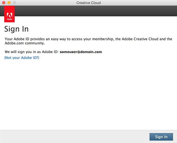Viewport: 177px width, 143px height.
Task: Close the Creative Cloud window
Action: point(4,3)
